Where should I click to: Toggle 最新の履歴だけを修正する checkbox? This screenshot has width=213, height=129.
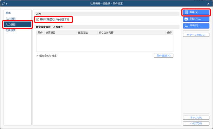click(38, 20)
